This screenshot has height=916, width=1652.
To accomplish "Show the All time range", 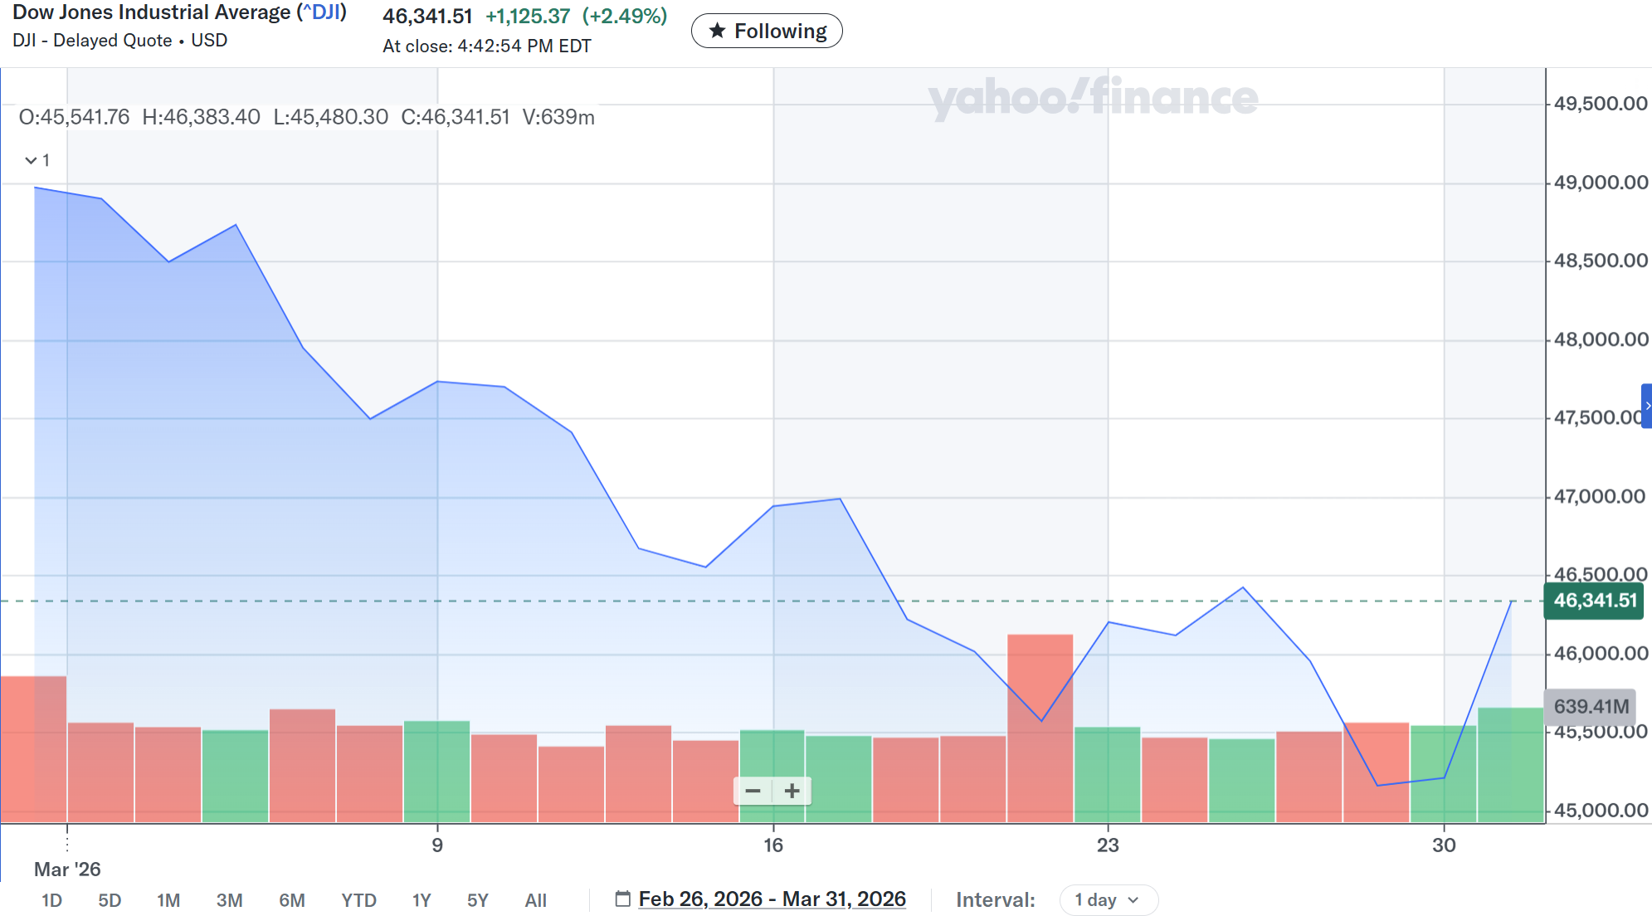I will (x=536, y=900).
